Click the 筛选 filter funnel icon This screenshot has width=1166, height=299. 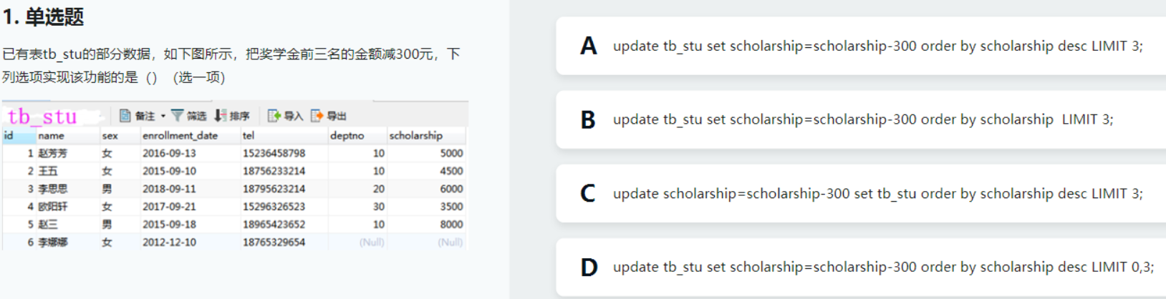tap(177, 116)
